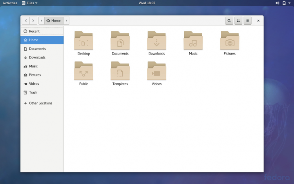Click the volume icon in system tray
Image resolution: width=294 pixels, height=184 pixels.
coord(277,3)
